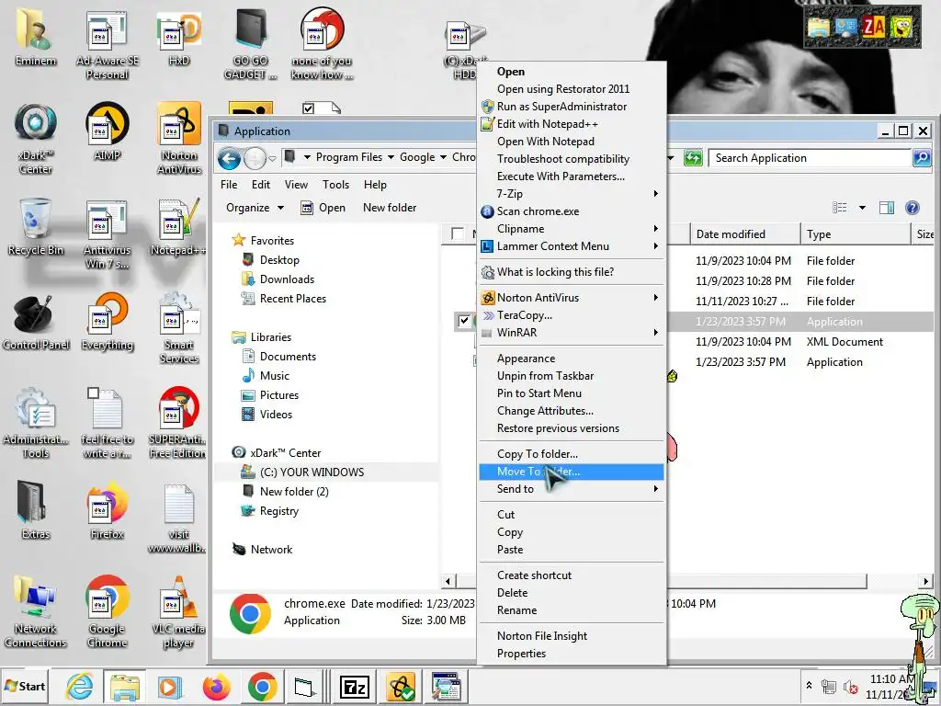Tick checkbox on 'feel free to write' file
The image size is (941, 706).
tap(93, 393)
